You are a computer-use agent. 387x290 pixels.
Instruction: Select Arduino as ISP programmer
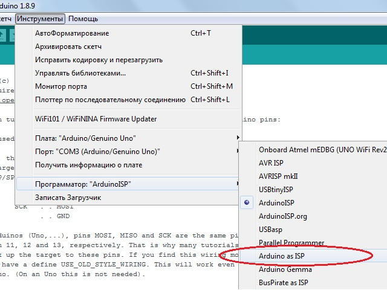point(314,256)
